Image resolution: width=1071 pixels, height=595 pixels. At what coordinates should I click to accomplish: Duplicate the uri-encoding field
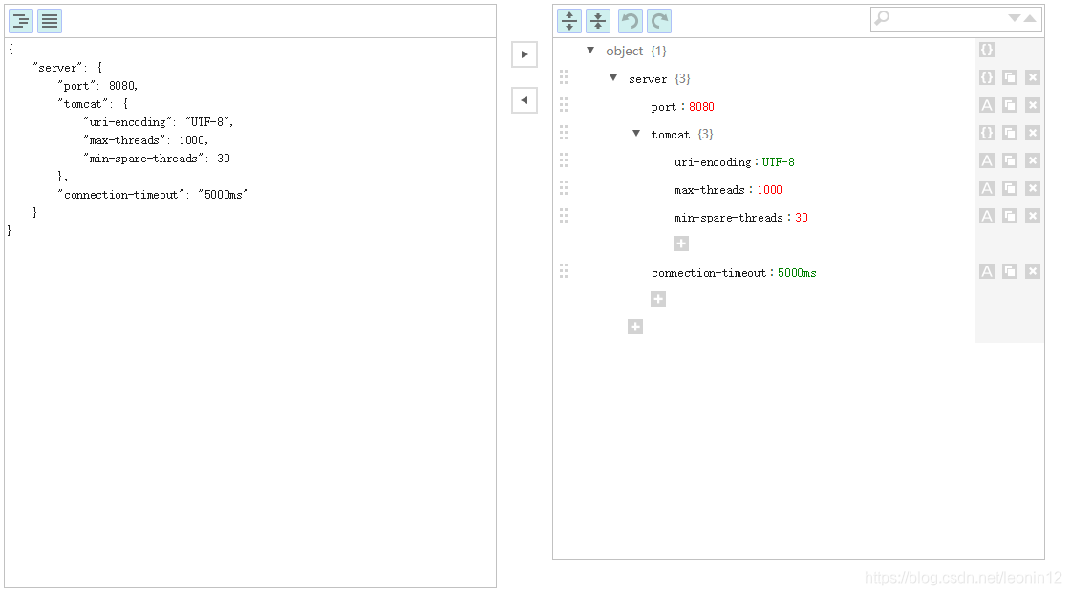click(x=1010, y=160)
